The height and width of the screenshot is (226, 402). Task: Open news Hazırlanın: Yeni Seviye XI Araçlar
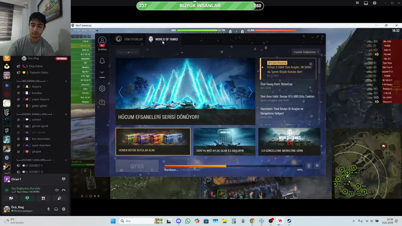[x=282, y=111]
